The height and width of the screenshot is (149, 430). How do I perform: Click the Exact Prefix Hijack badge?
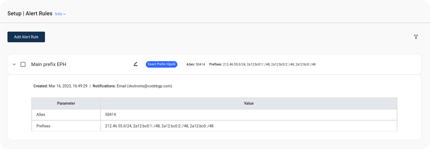[161, 64]
